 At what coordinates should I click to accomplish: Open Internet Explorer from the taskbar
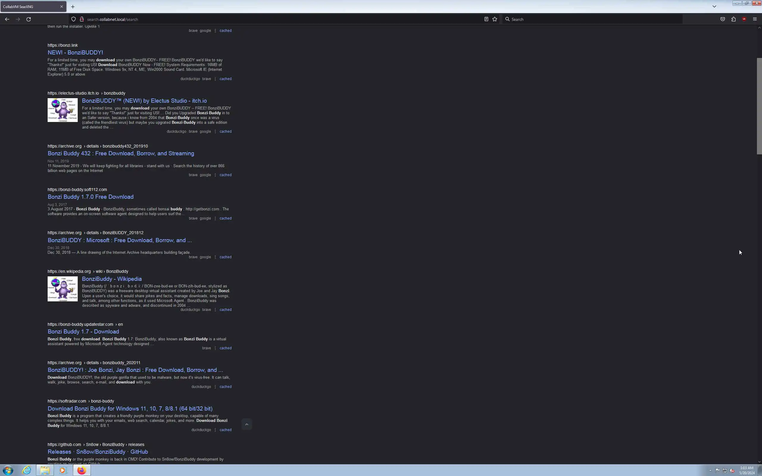(x=27, y=470)
